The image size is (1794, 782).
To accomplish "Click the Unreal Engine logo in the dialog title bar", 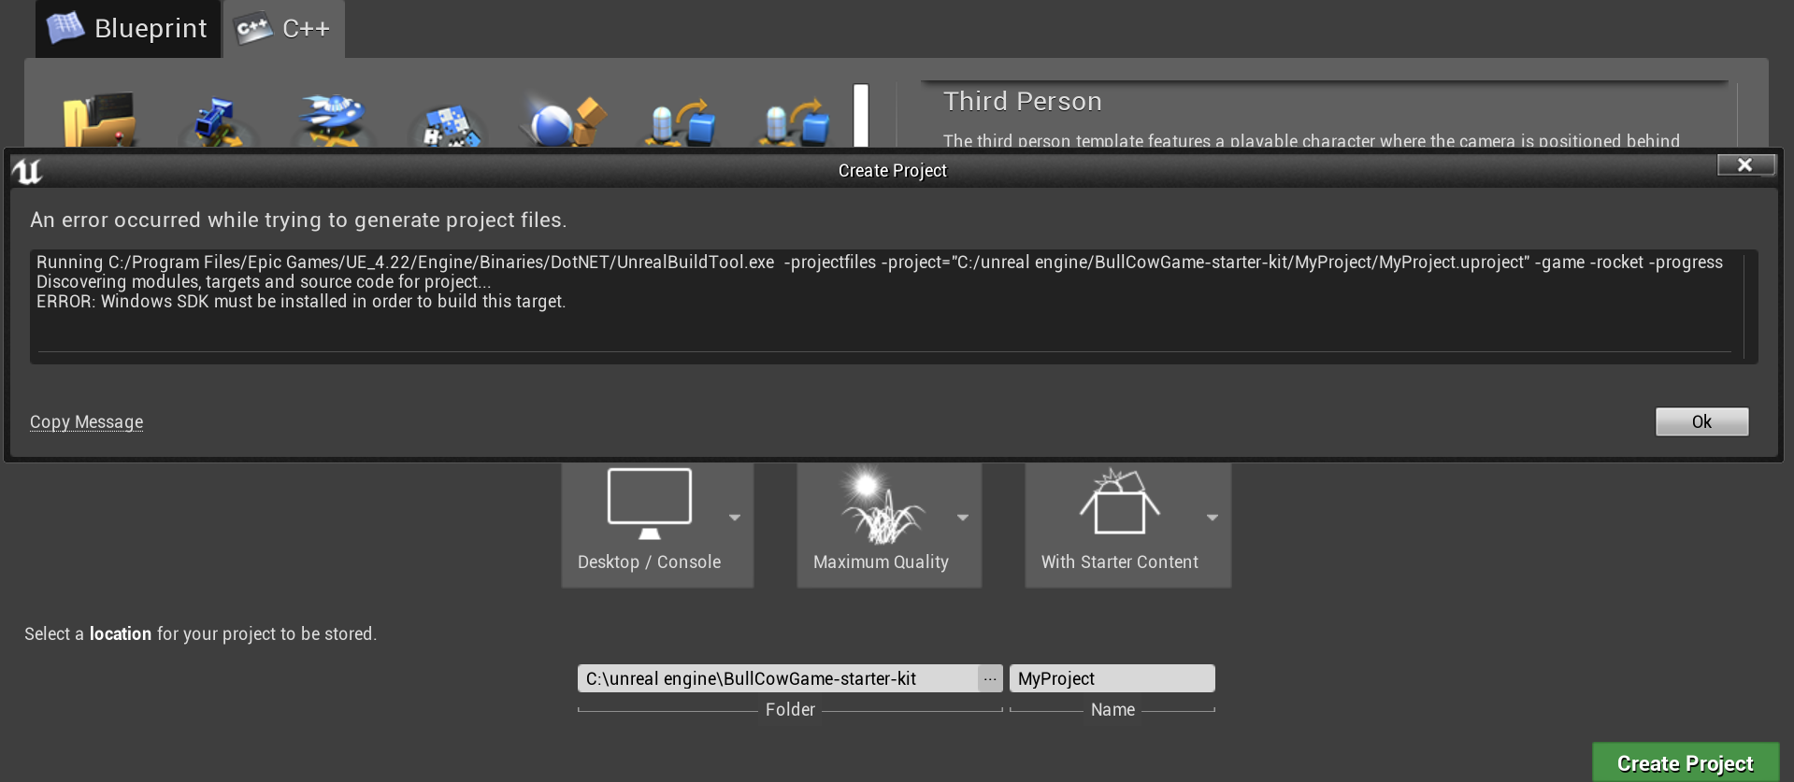I will coord(27,171).
